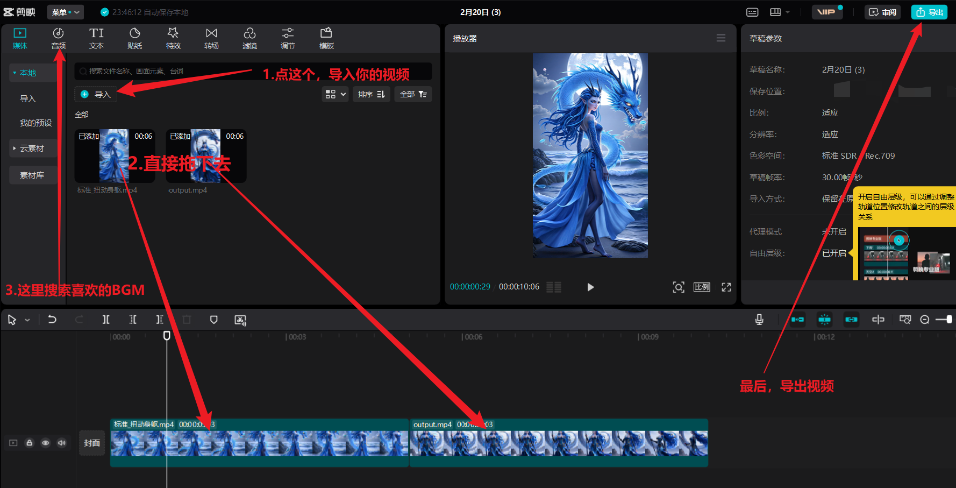The width and height of the screenshot is (956, 488).
Task: Click the 导入 import button with plus
Action: click(x=96, y=94)
